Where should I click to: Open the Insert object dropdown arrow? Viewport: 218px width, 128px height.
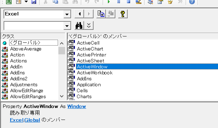tap(26, 2)
